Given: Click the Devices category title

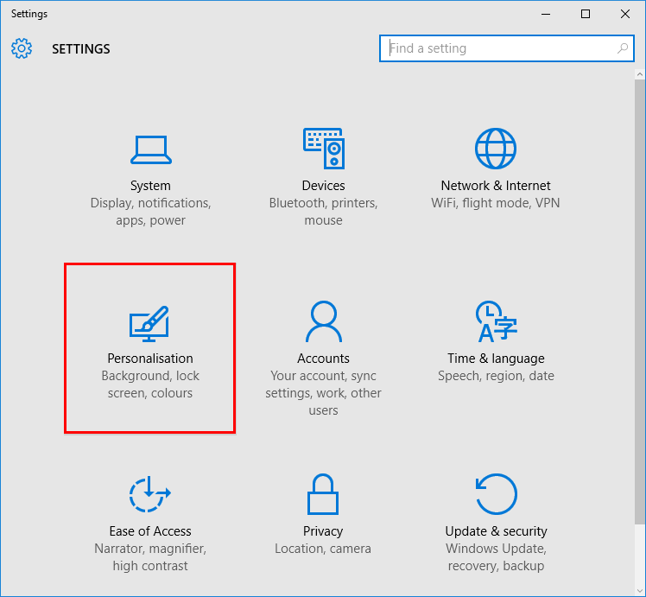Looking at the screenshot, I should [323, 186].
